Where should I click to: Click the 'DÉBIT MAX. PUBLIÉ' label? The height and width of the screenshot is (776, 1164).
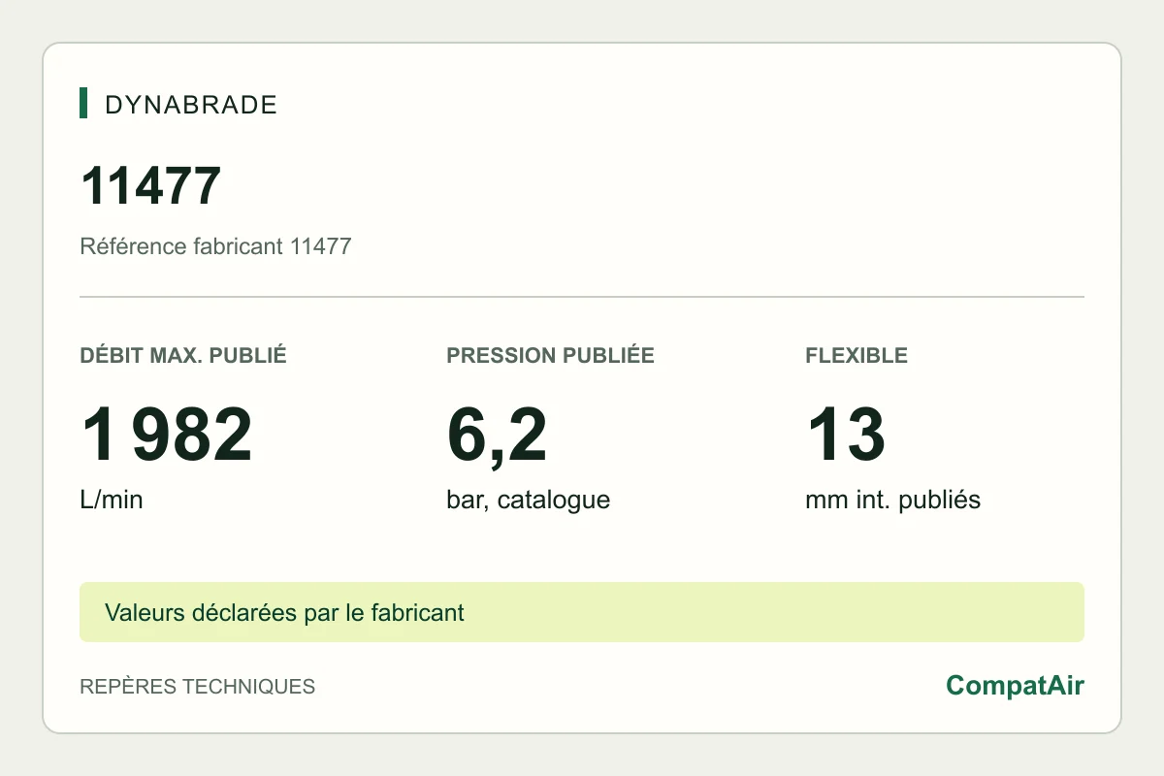[x=183, y=355]
